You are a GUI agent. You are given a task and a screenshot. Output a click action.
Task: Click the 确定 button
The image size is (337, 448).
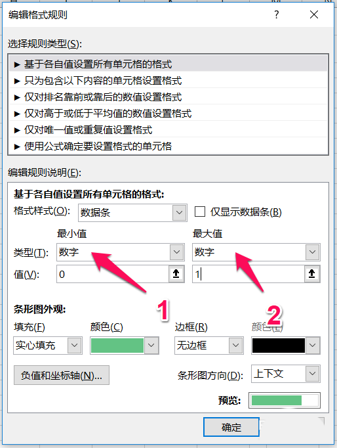pyautogui.click(x=231, y=427)
